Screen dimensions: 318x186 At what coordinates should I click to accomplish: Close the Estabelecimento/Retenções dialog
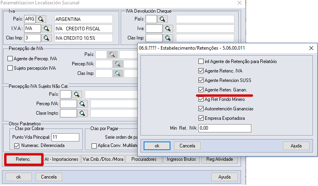(311, 48)
